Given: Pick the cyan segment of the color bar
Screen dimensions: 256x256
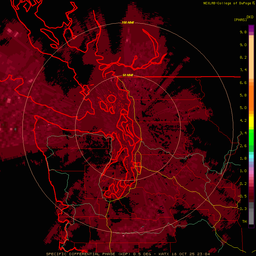Looking at the screenshot, I should point(251,156).
